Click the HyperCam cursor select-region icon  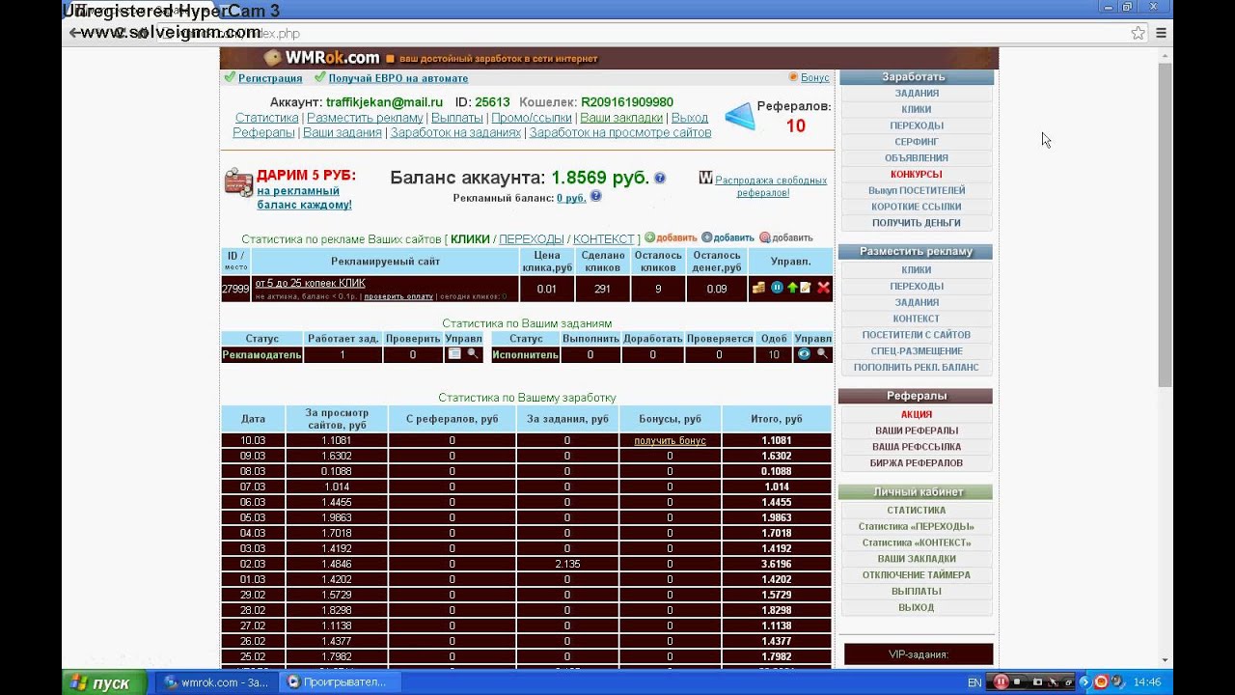tap(1054, 682)
